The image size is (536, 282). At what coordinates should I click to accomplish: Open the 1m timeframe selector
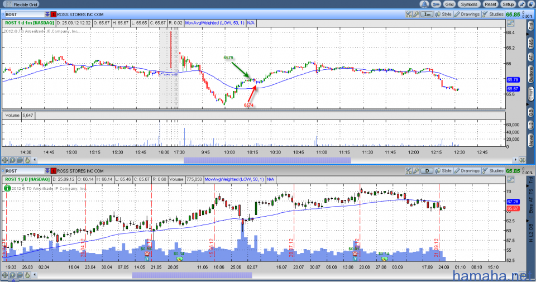tap(427, 15)
